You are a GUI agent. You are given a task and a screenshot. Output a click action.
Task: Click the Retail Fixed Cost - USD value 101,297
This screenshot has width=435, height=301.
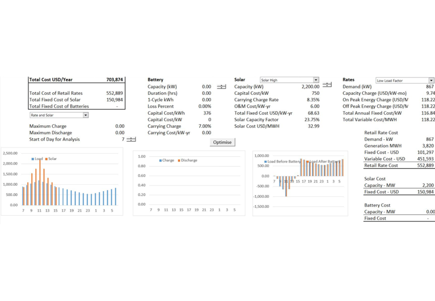(x=425, y=152)
